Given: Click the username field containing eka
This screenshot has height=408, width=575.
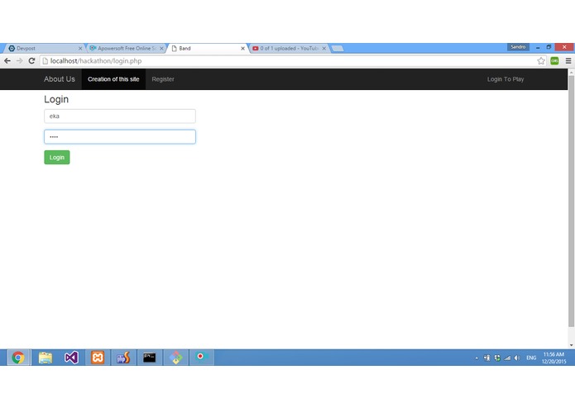Looking at the screenshot, I should [120, 116].
